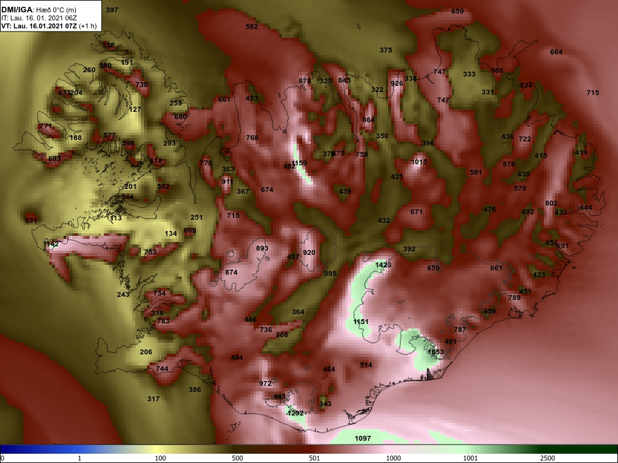The image size is (618, 463).
Task: Click the map value 514
Action: [x=366, y=365]
